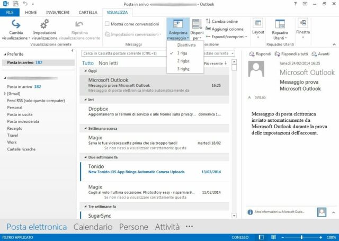This screenshot has width=339, height=241.
Task: Collapse the Preferite folder section
Action: tap(5, 54)
